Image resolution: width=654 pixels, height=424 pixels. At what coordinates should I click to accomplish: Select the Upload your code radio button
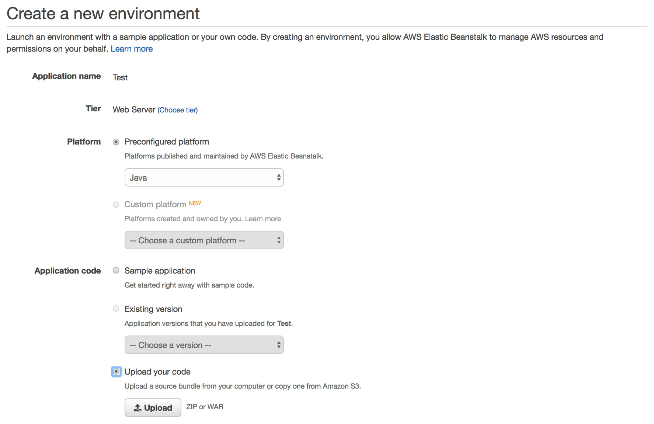click(x=116, y=372)
